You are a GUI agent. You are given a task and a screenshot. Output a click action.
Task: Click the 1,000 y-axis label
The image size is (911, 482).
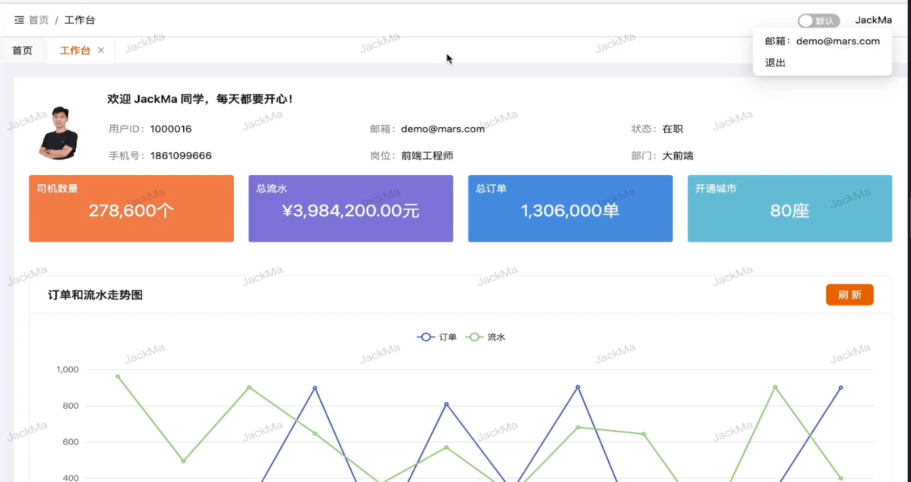tap(68, 370)
